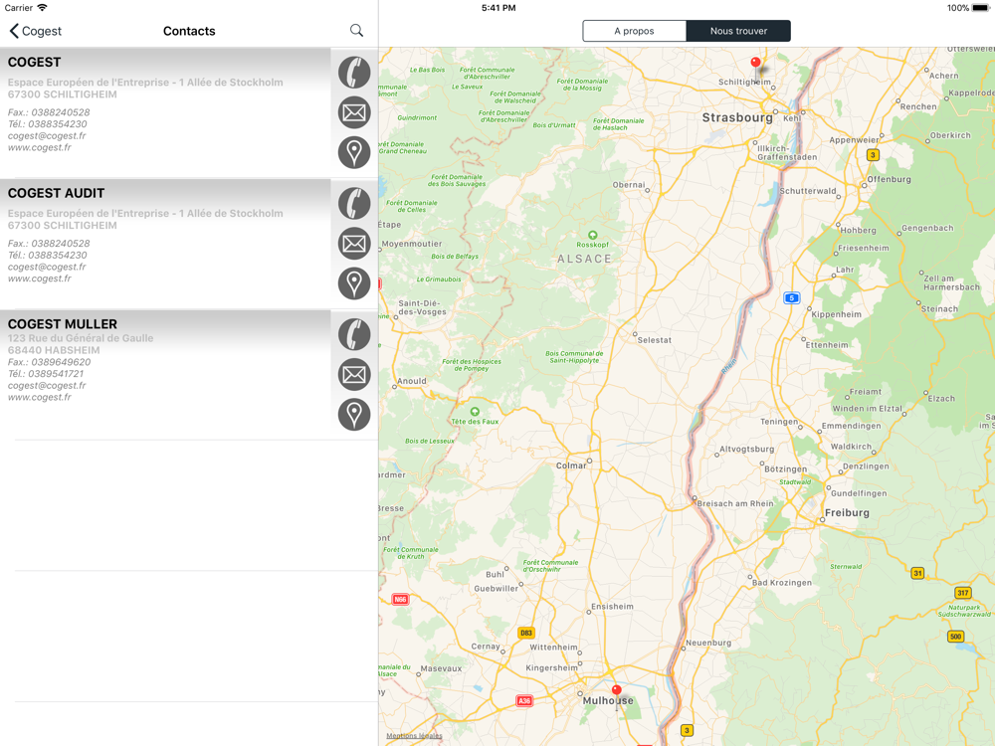Click the Selestat label on the map
Image resolution: width=995 pixels, height=746 pixels.
click(x=655, y=340)
